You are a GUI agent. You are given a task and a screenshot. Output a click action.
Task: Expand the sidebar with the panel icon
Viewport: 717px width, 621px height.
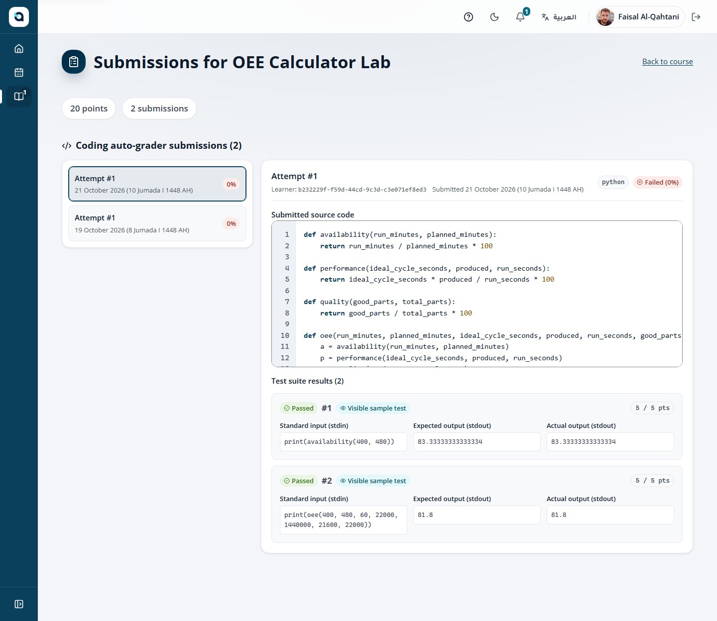[x=19, y=604]
